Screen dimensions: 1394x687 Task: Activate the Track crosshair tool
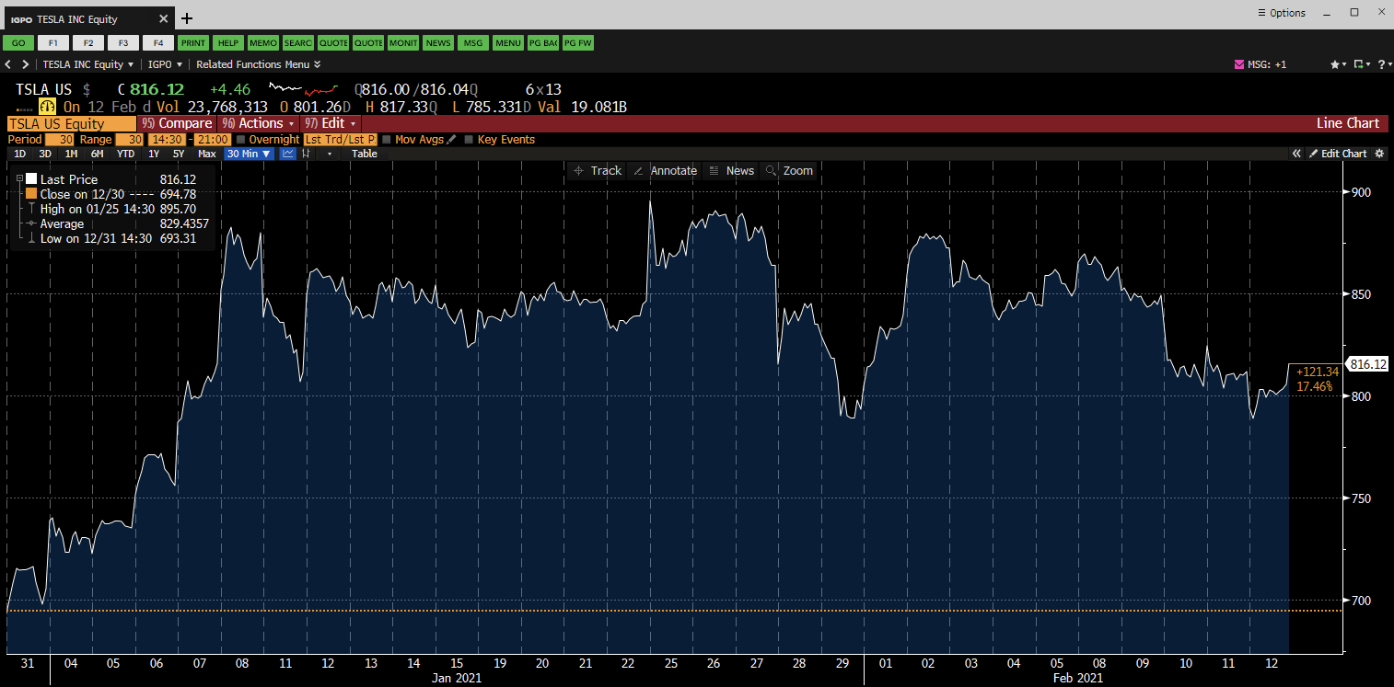[598, 171]
